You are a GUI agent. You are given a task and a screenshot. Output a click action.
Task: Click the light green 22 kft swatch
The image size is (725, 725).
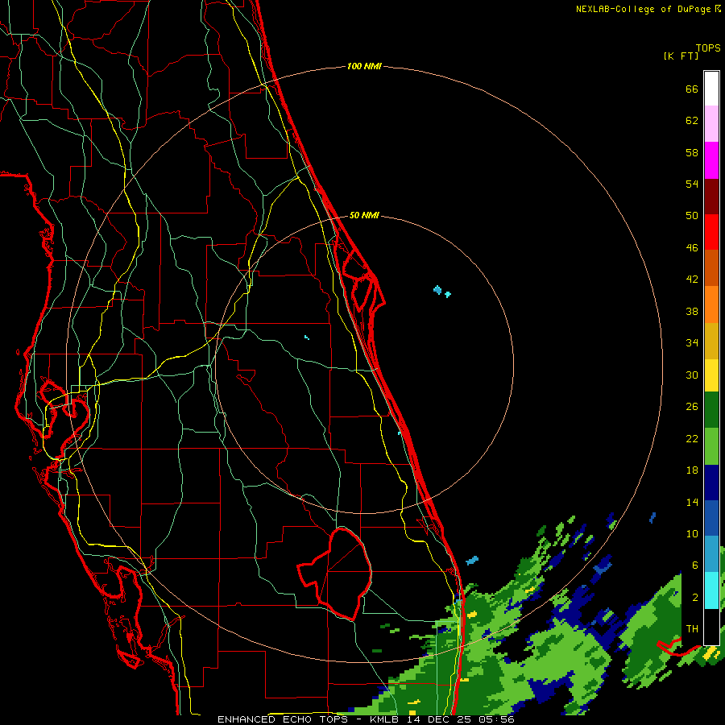tap(711, 446)
